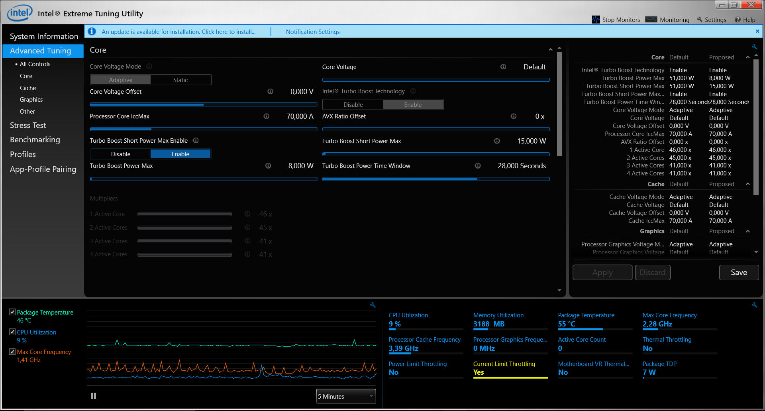Collapse the Core section chevron
The width and height of the screenshot is (765, 411).
(x=551, y=50)
